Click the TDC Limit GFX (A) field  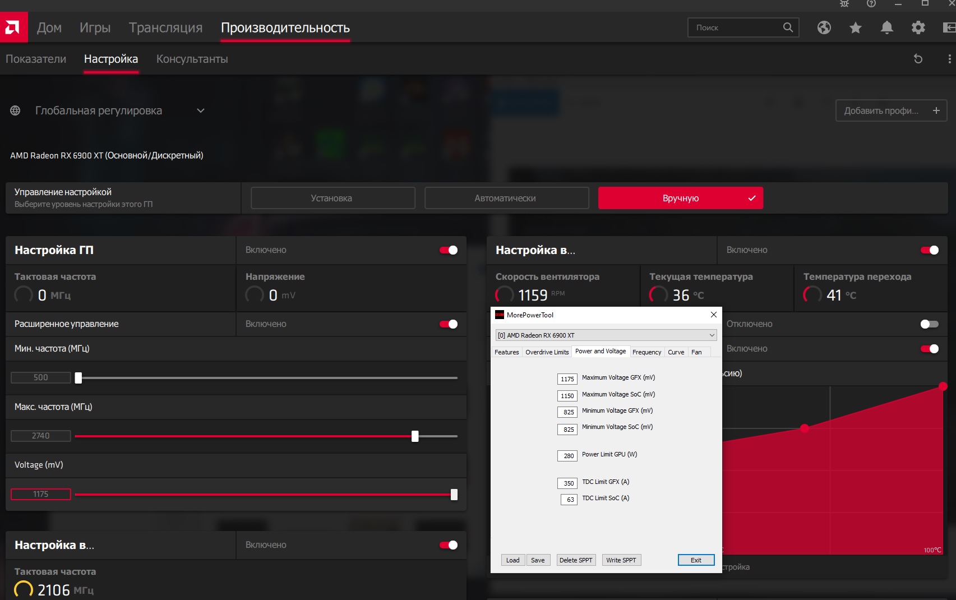coord(567,483)
